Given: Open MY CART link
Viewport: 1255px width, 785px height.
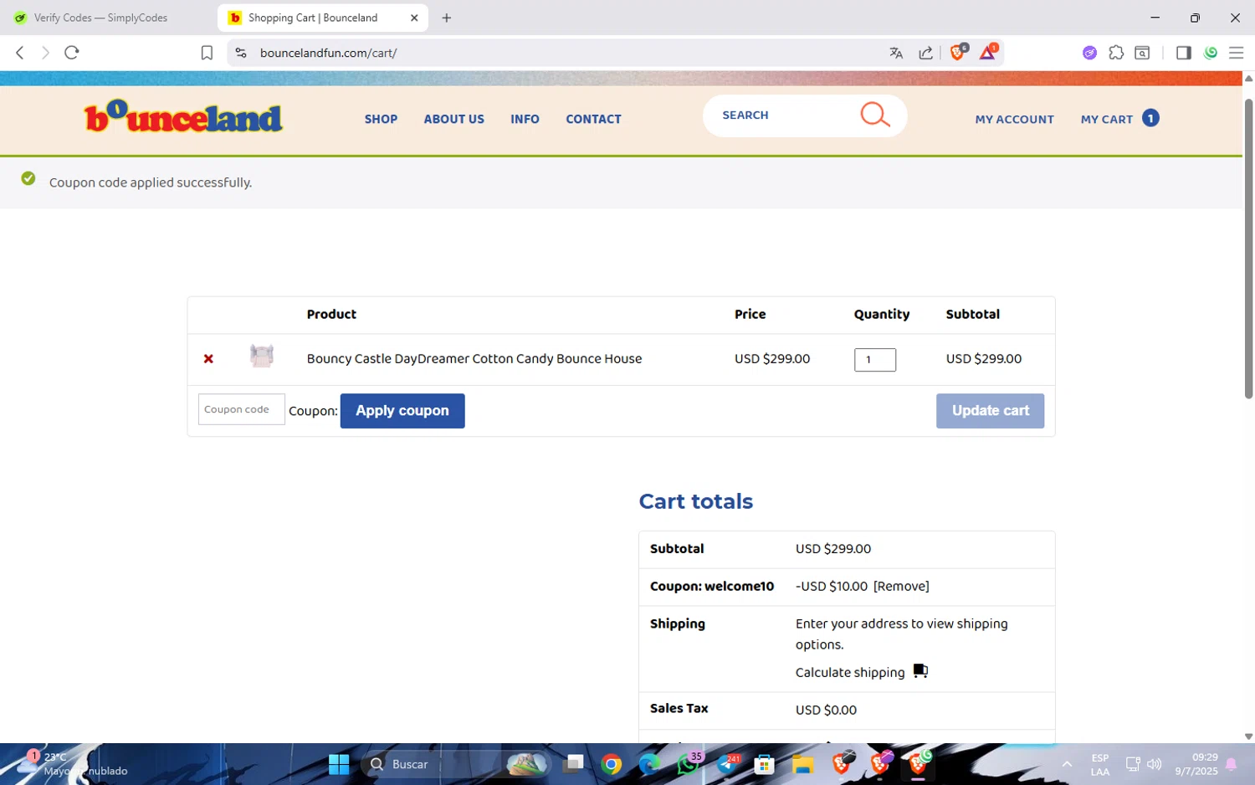Looking at the screenshot, I should [1106, 119].
